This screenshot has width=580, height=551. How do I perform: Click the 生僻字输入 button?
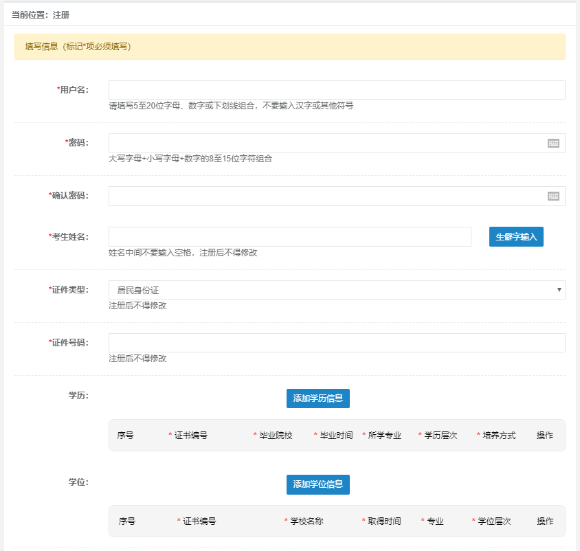(516, 236)
